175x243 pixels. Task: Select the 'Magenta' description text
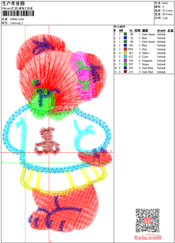[x=147, y=60]
